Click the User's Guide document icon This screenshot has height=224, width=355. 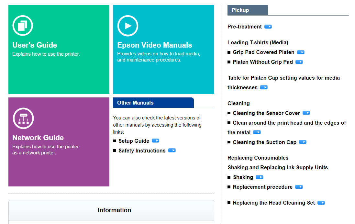23,26
